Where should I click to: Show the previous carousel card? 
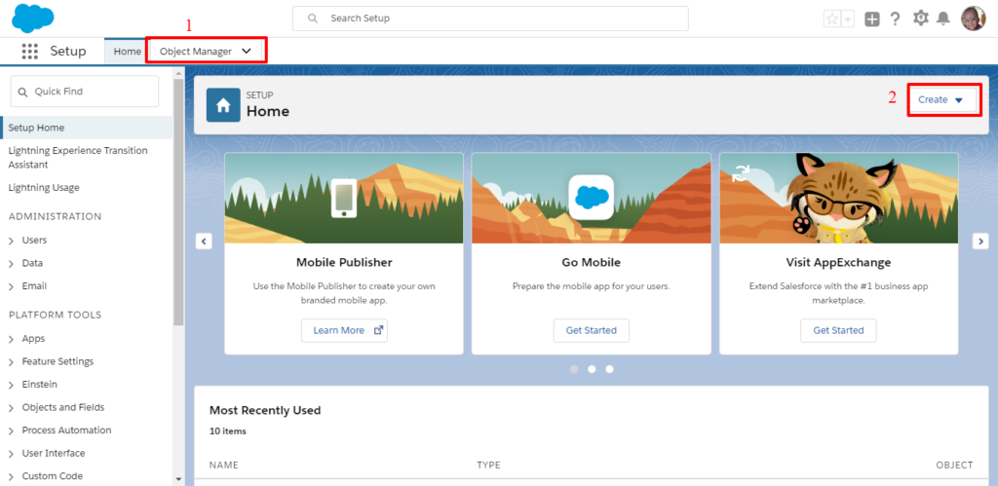[x=204, y=242]
